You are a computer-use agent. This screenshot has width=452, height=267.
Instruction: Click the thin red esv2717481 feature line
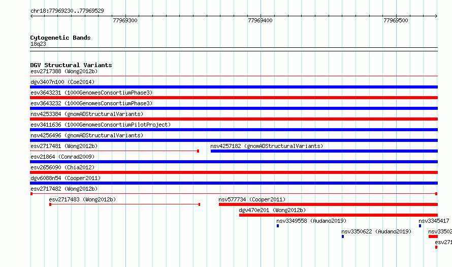tap(114, 151)
